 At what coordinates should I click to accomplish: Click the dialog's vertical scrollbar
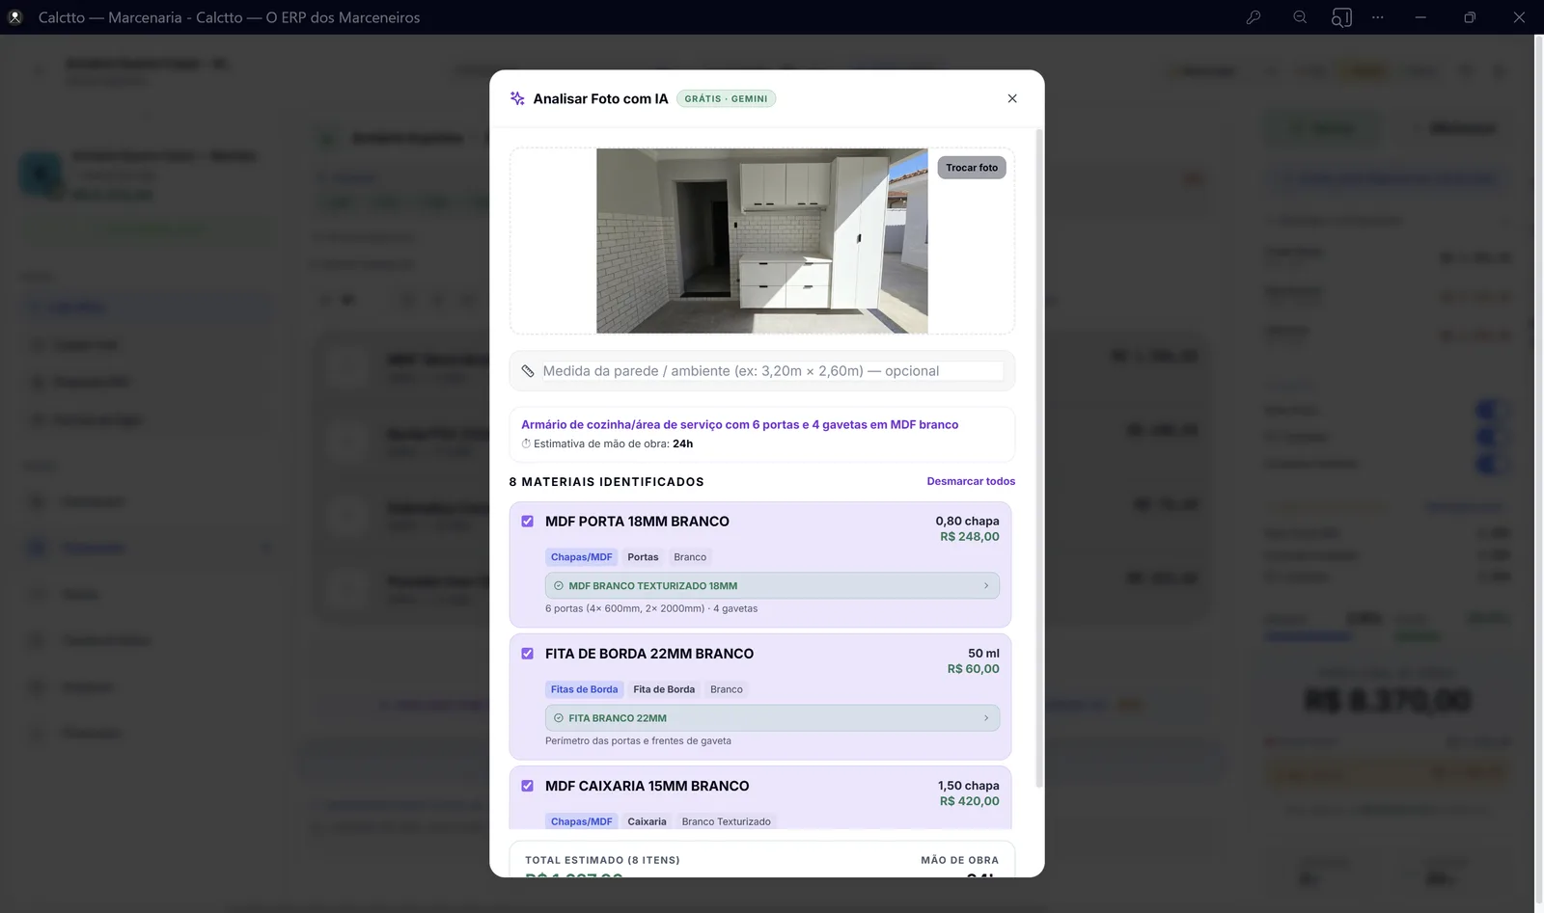(x=1039, y=458)
